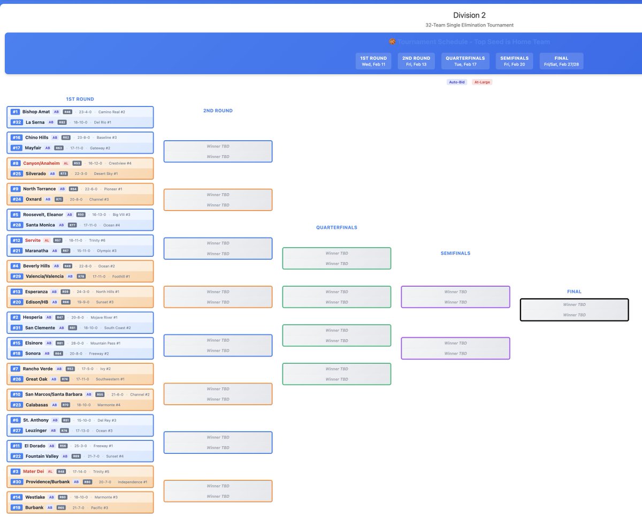This screenshot has width=642, height=517.
Task: Click the North Torrance team name
Action: tap(40, 189)
